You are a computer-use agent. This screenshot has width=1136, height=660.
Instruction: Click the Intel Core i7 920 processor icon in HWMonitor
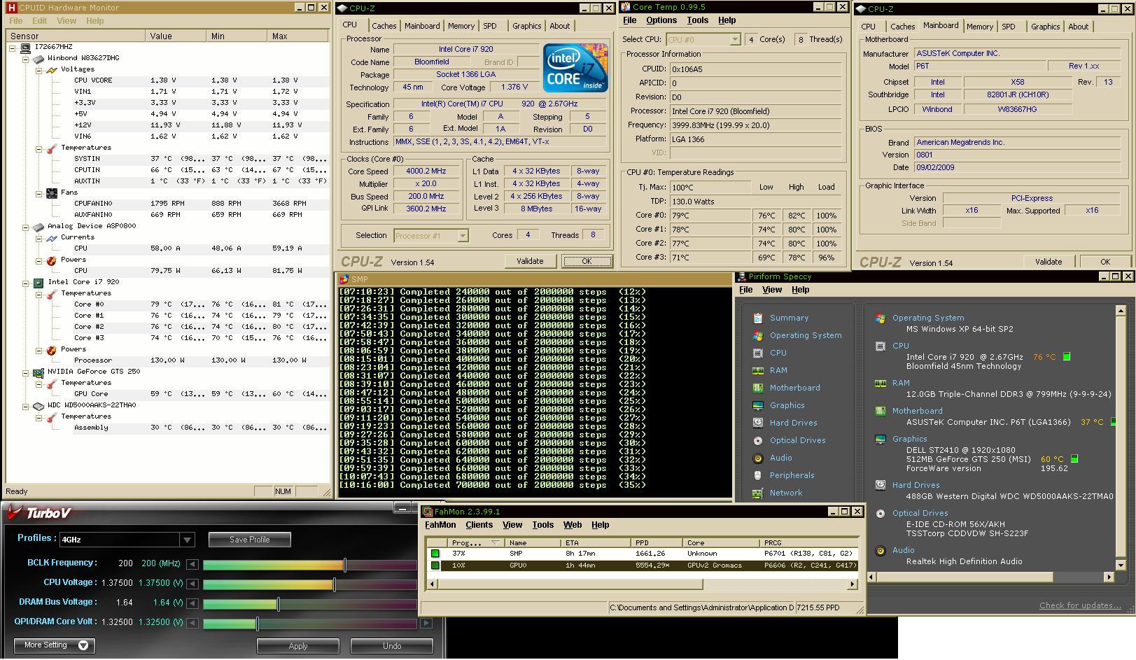pyautogui.click(x=39, y=282)
